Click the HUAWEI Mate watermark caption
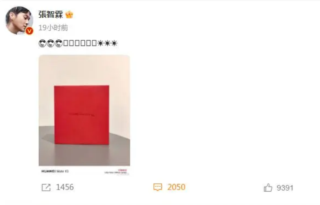The width and height of the screenshot is (320, 205). coord(55,171)
